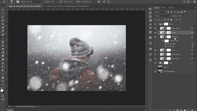Select the Clone Stamp tool
The image size is (197, 111).
3,42
